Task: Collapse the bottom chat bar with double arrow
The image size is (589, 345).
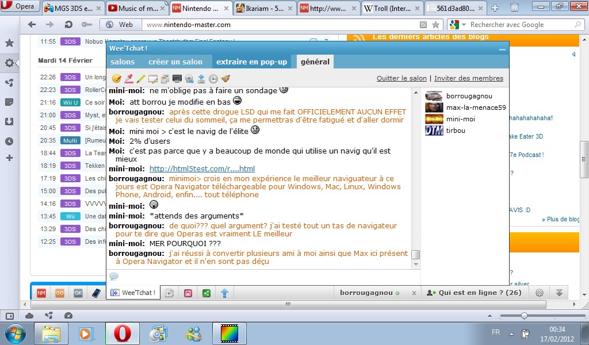Action: pyautogui.click(x=559, y=293)
